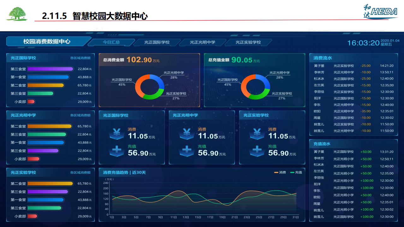Click the clock reading 16:03:20
This screenshot has width=404, height=227.
(x=363, y=43)
